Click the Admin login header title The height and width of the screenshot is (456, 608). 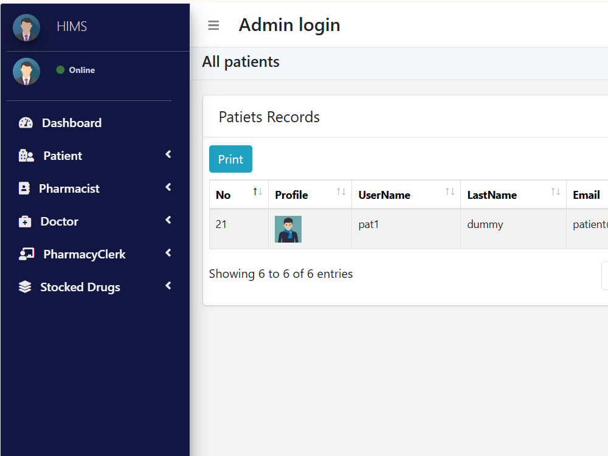click(289, 25)
